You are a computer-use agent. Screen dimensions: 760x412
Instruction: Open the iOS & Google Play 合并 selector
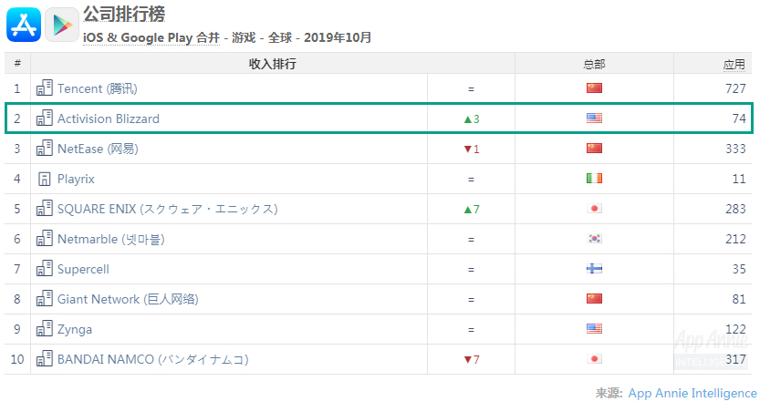(x=151, y=37)
